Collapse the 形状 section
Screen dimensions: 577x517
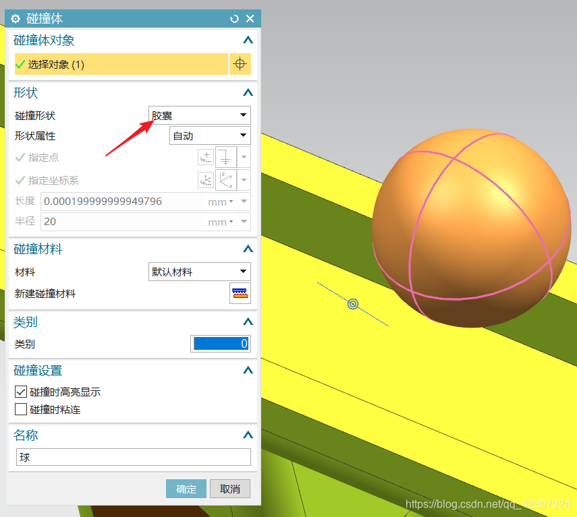tap(248, 92)
